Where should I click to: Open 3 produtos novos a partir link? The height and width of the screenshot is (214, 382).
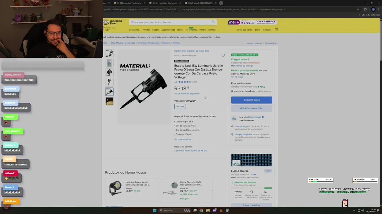pyautogui.click(x=191, y=151)
